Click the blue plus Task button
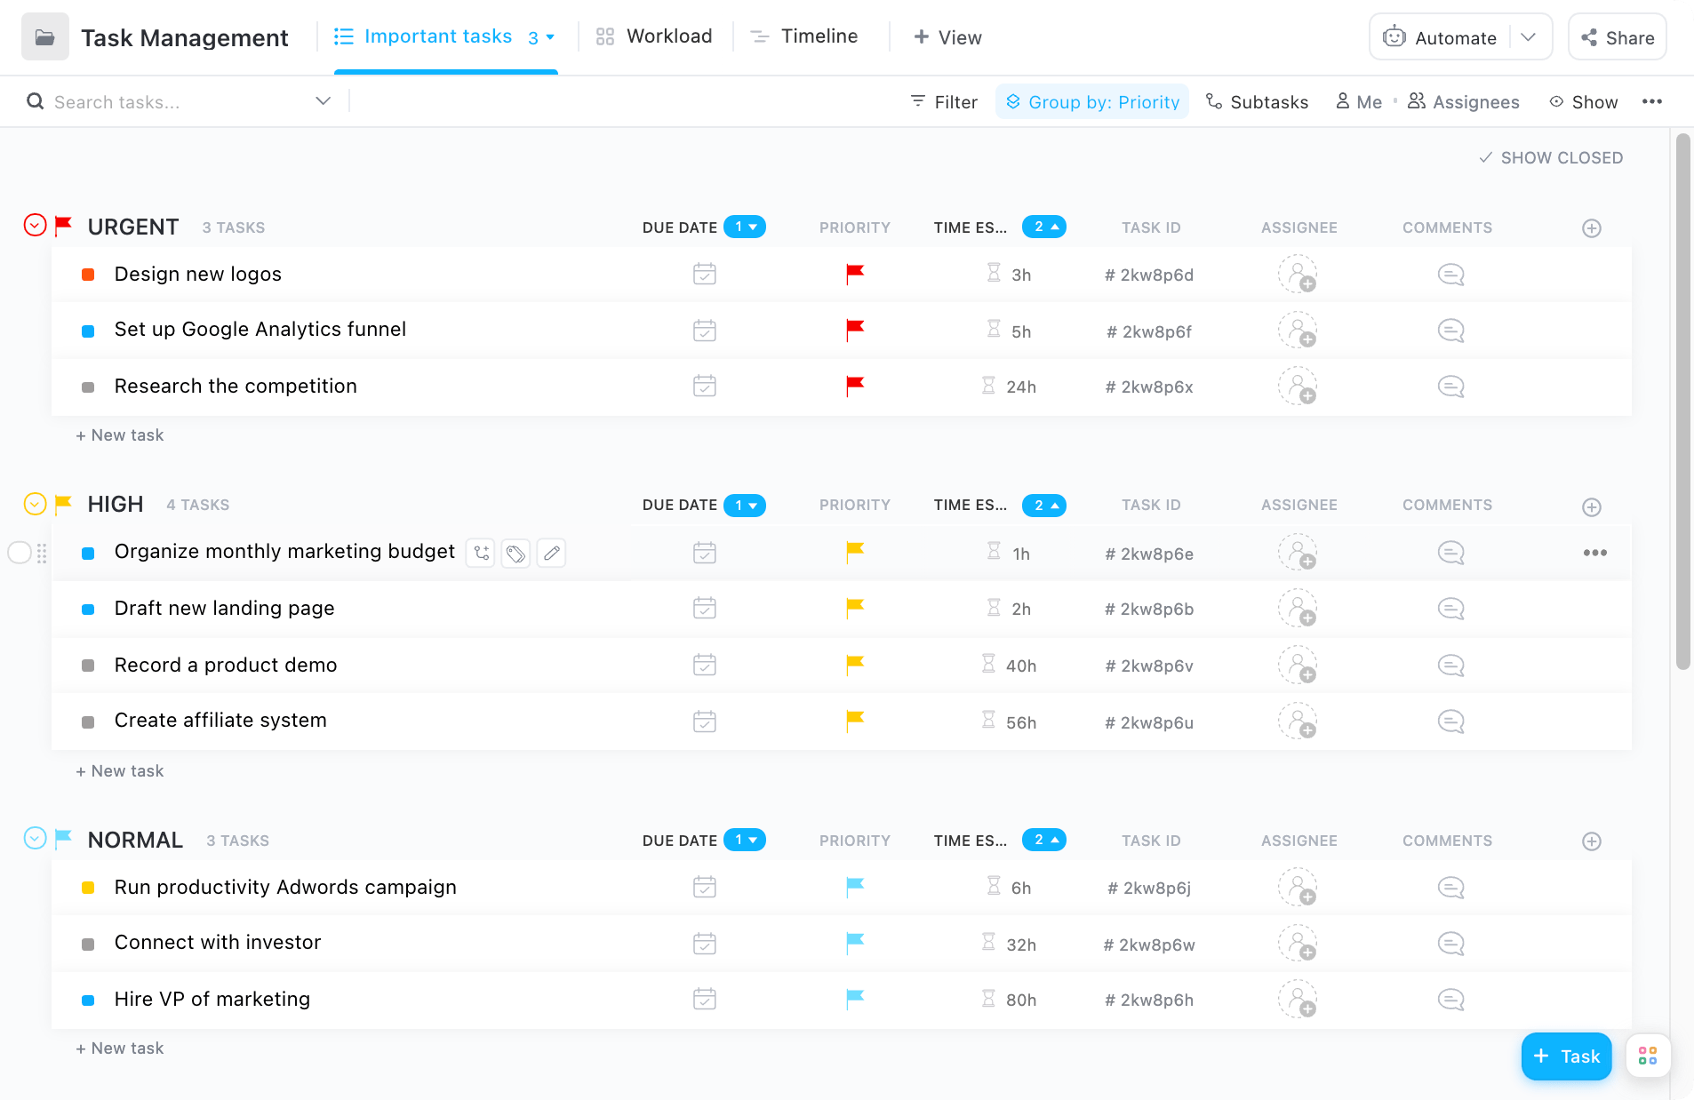 coord(1566,1056)
